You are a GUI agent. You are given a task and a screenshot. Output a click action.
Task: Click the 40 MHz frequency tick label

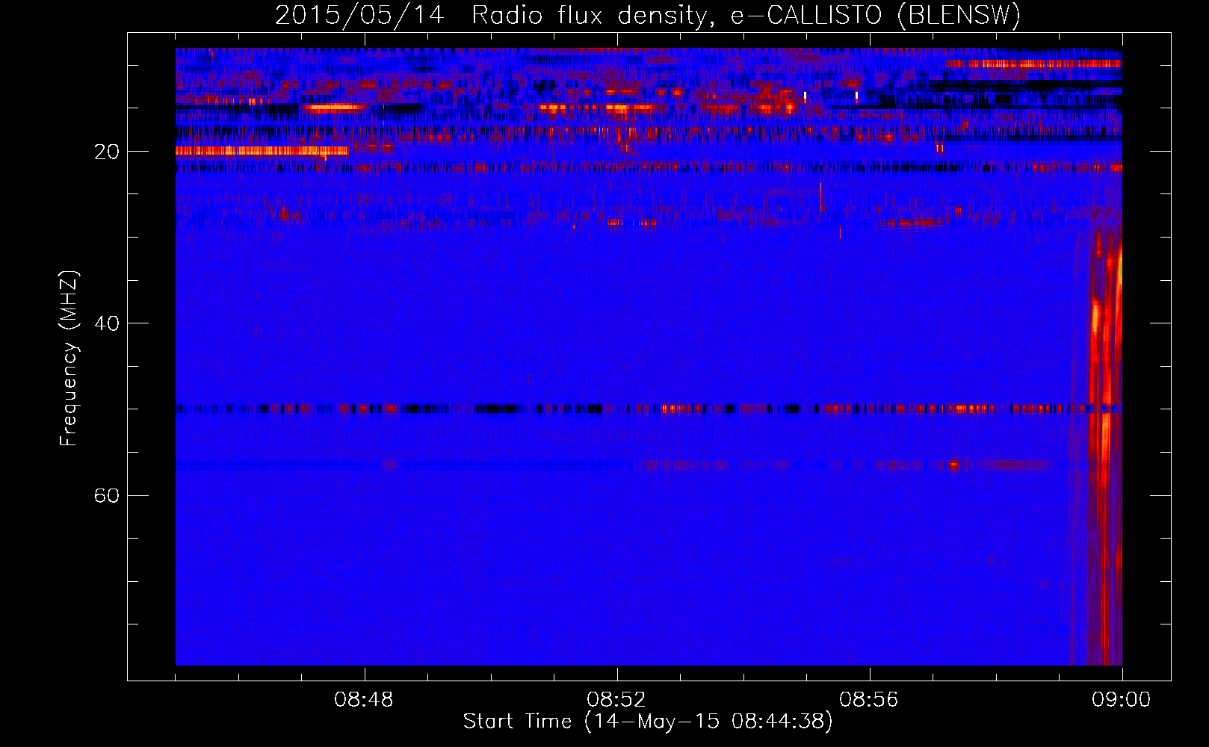click(x=106, y=323)
